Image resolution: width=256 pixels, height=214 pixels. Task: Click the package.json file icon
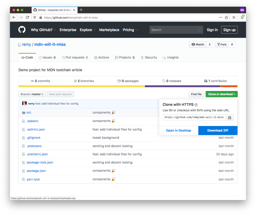(x=24, y=171)
